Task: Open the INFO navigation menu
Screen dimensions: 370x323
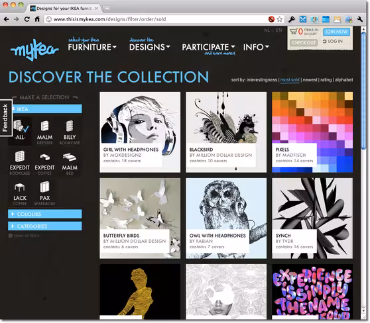Action: (256, 47)
